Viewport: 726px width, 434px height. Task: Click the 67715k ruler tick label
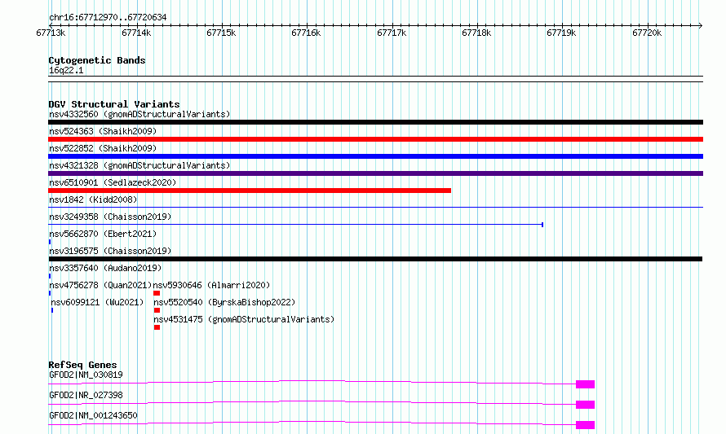(x=221, y=33)
